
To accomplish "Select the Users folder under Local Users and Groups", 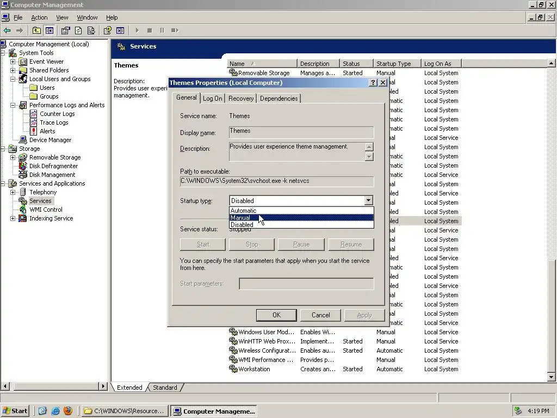I will (x=47, y=88).
